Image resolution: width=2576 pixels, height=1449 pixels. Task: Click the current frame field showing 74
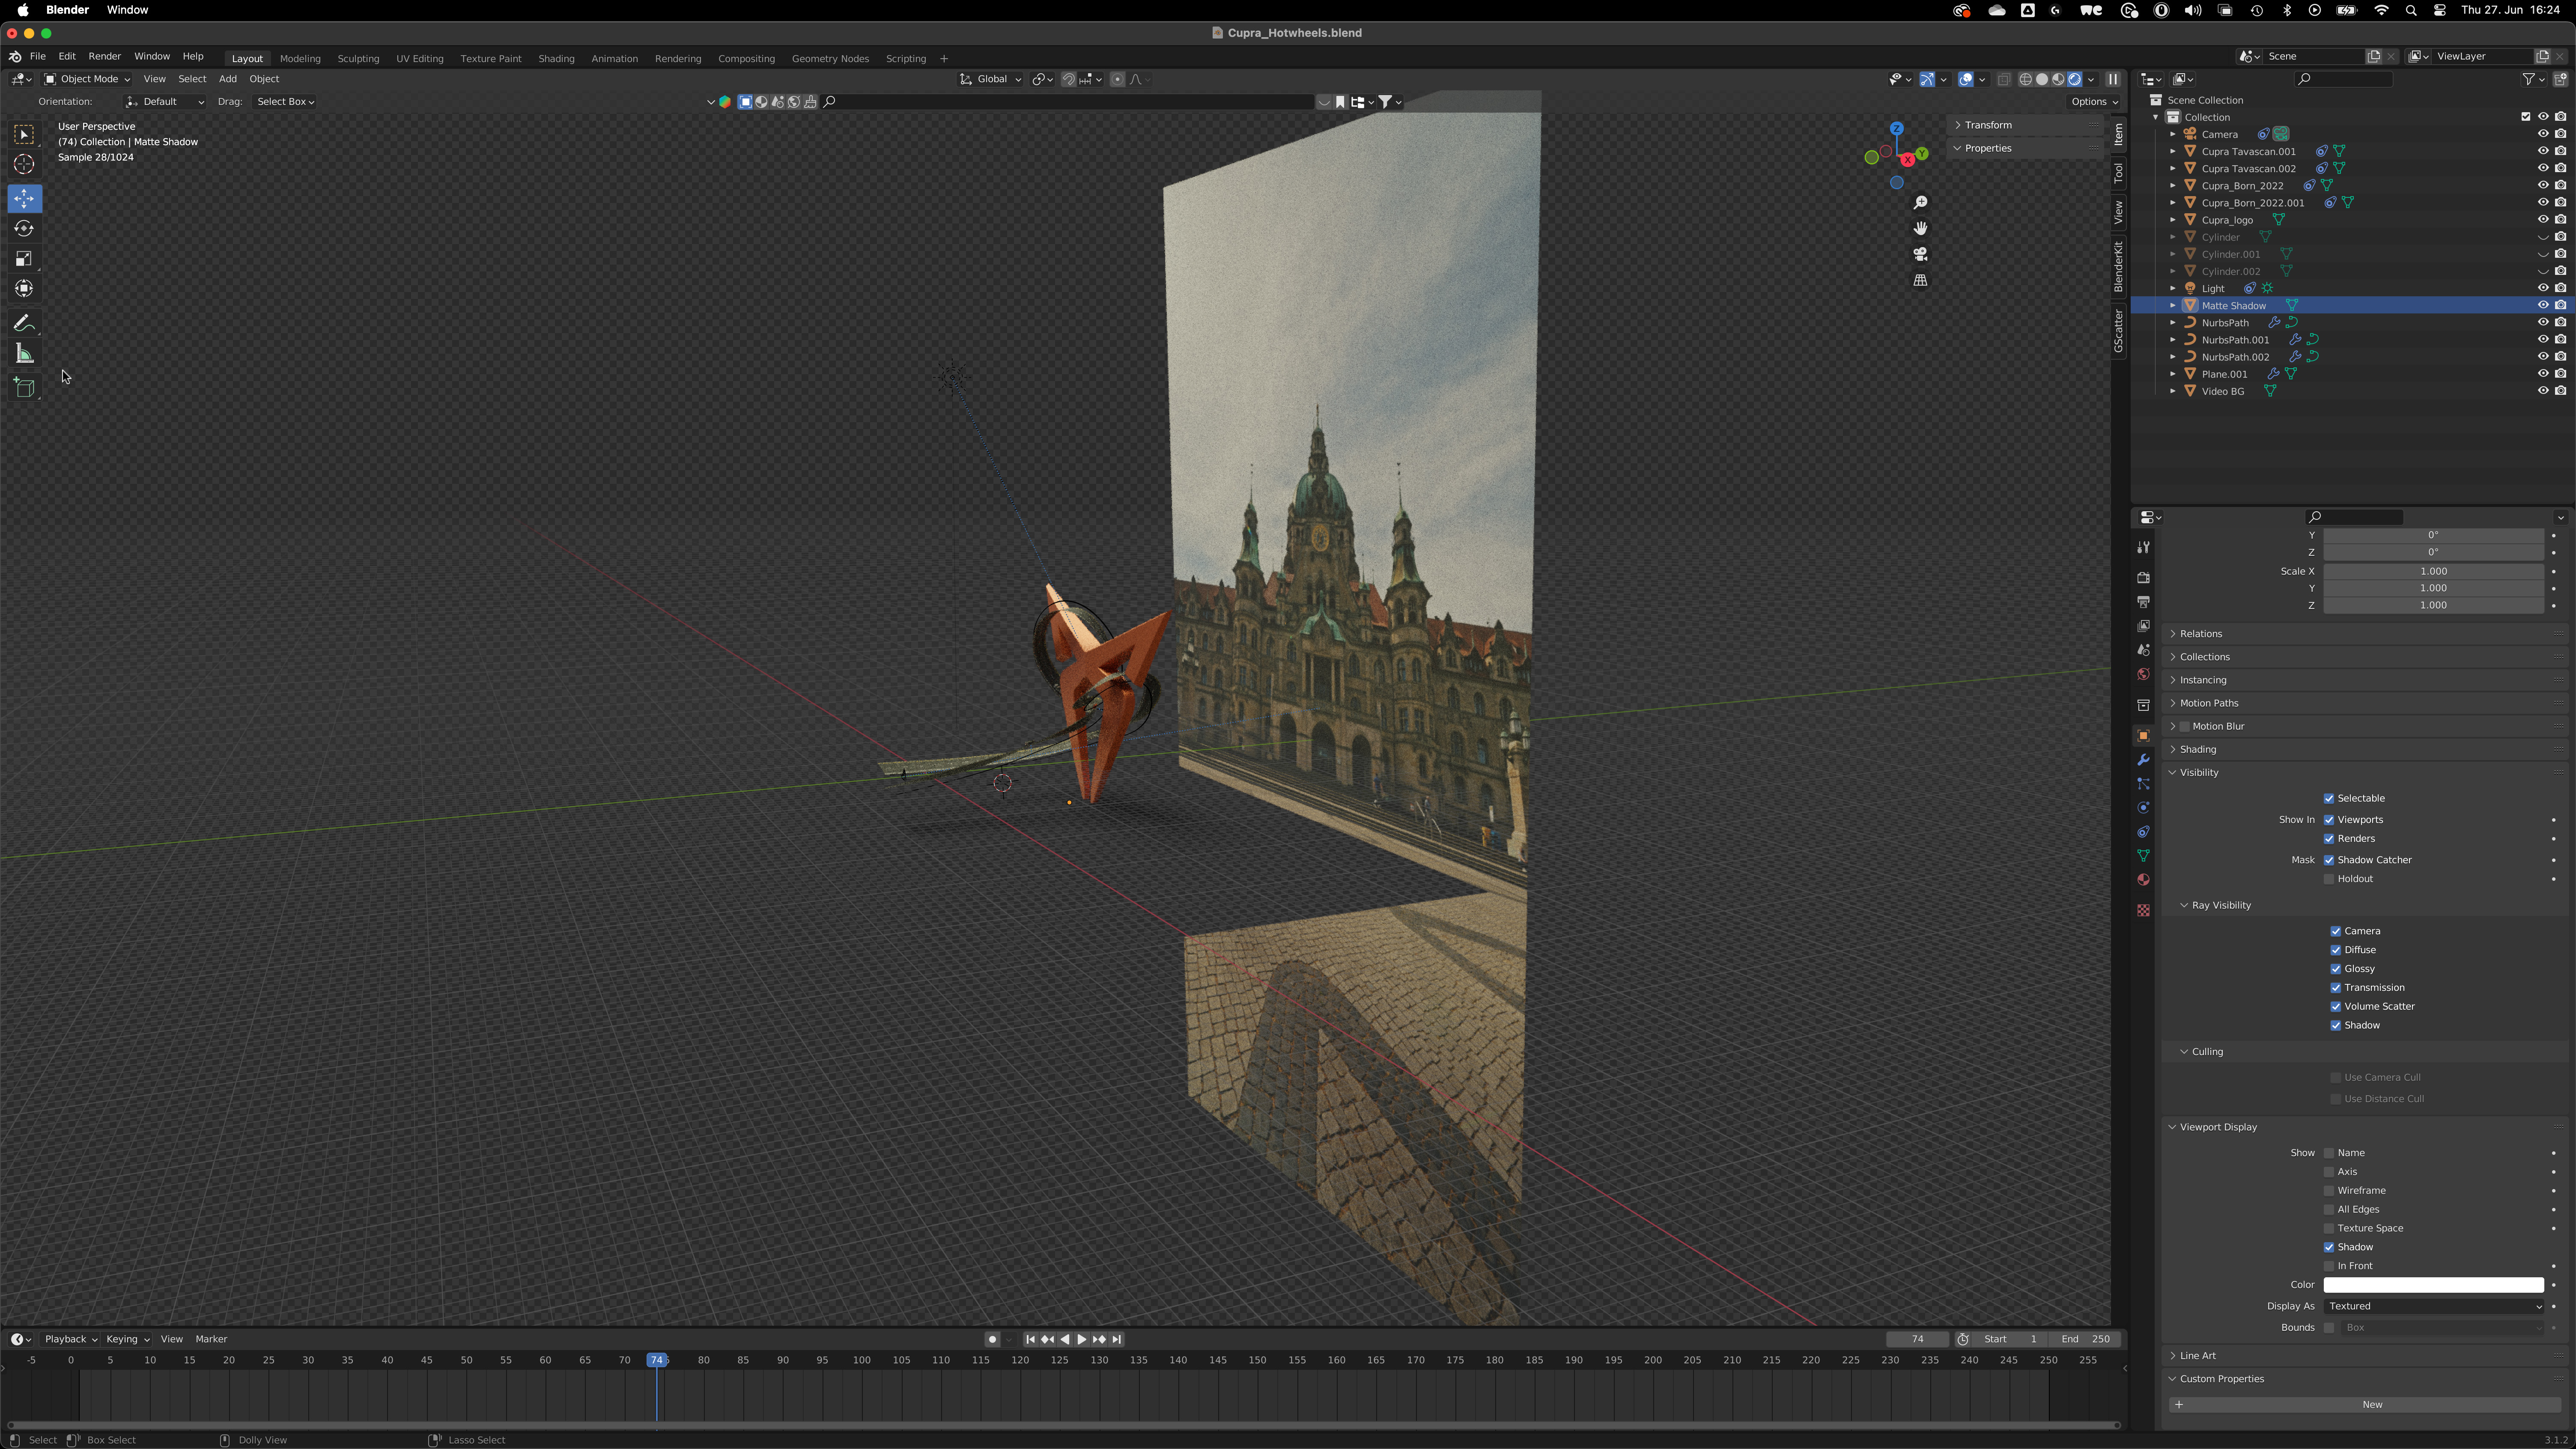pyautogui.click(x=1917, y=1339)
